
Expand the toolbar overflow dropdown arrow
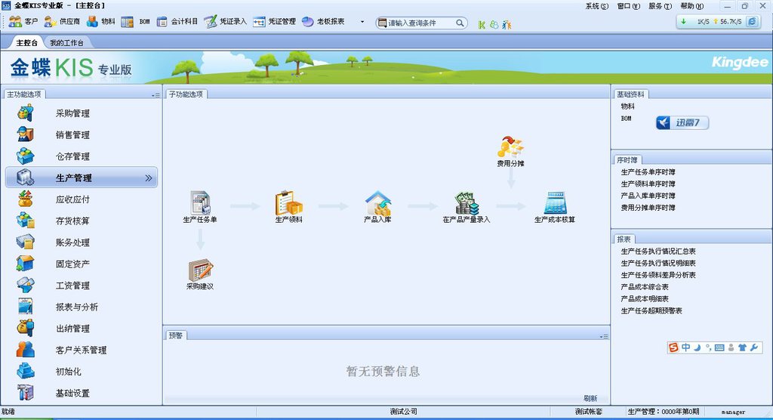tap(362, 22)
